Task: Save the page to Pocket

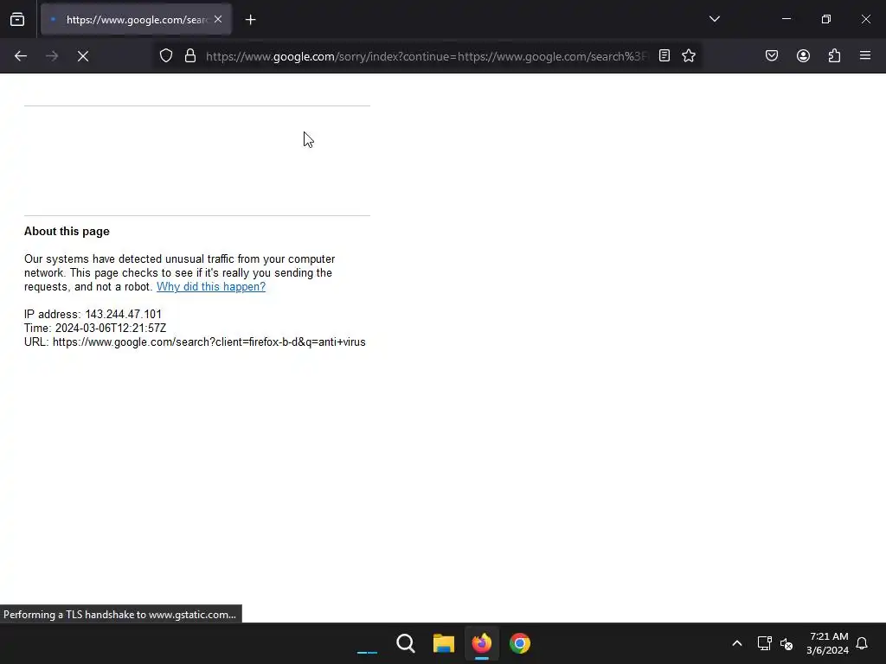Action: point(772,56)
